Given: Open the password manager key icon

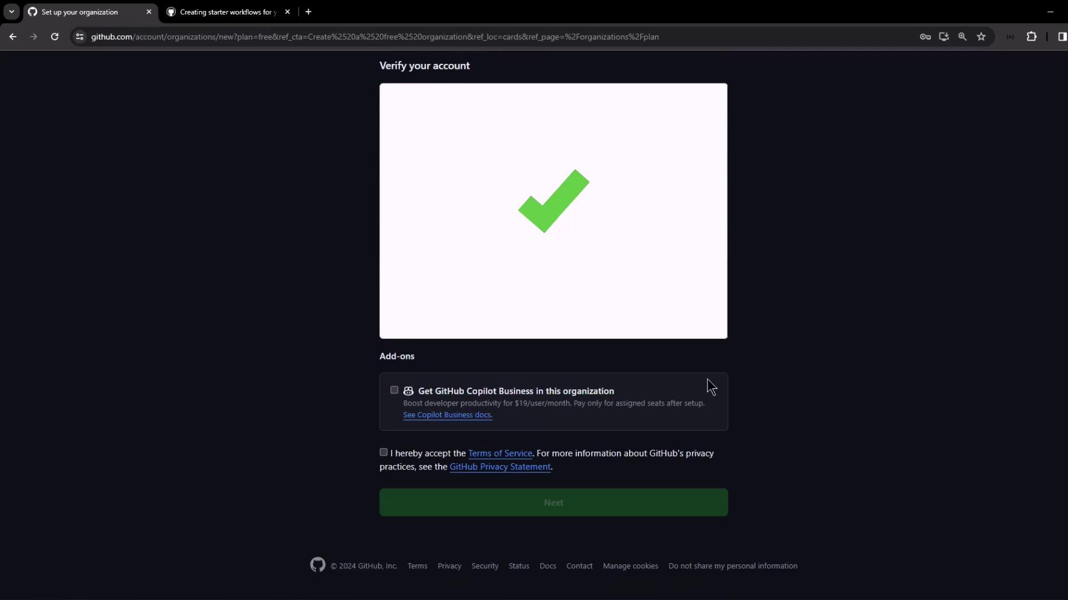Looking at the screenshot, I should pos(925,37).
